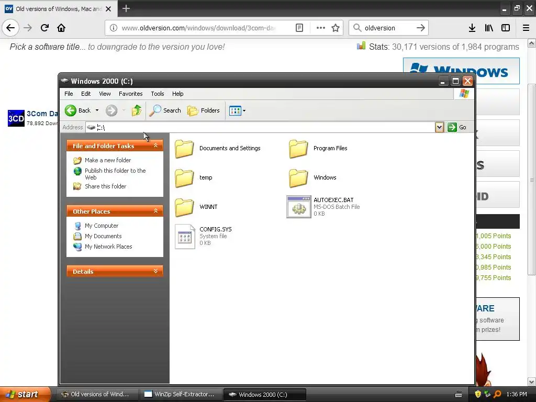
Task: Open the Back history dropdown arrow
Action: click(97, 110)
